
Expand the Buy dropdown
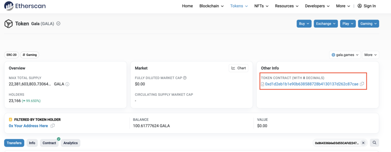304,24
